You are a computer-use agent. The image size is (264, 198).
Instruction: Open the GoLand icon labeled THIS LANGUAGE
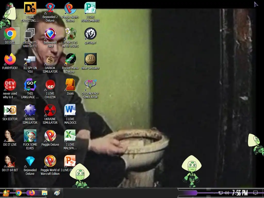coord(30,85)
